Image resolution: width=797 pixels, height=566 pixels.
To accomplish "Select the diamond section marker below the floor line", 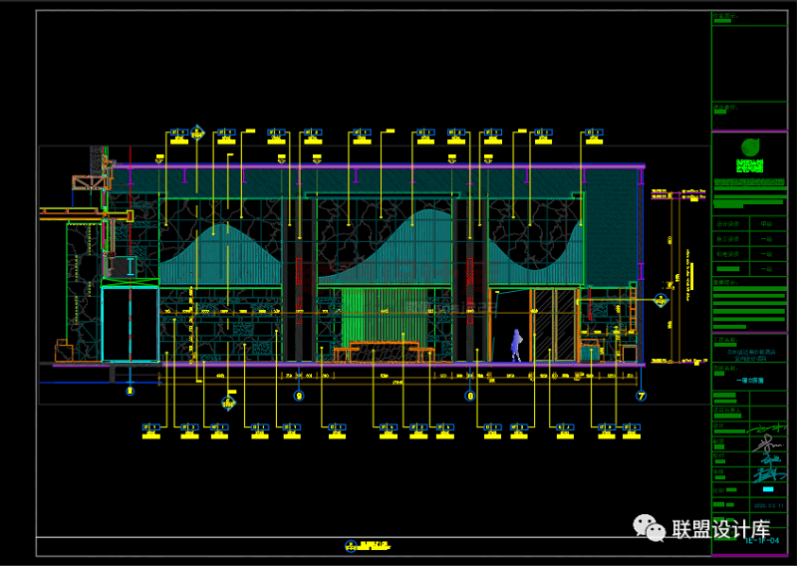I will (228, 405).
